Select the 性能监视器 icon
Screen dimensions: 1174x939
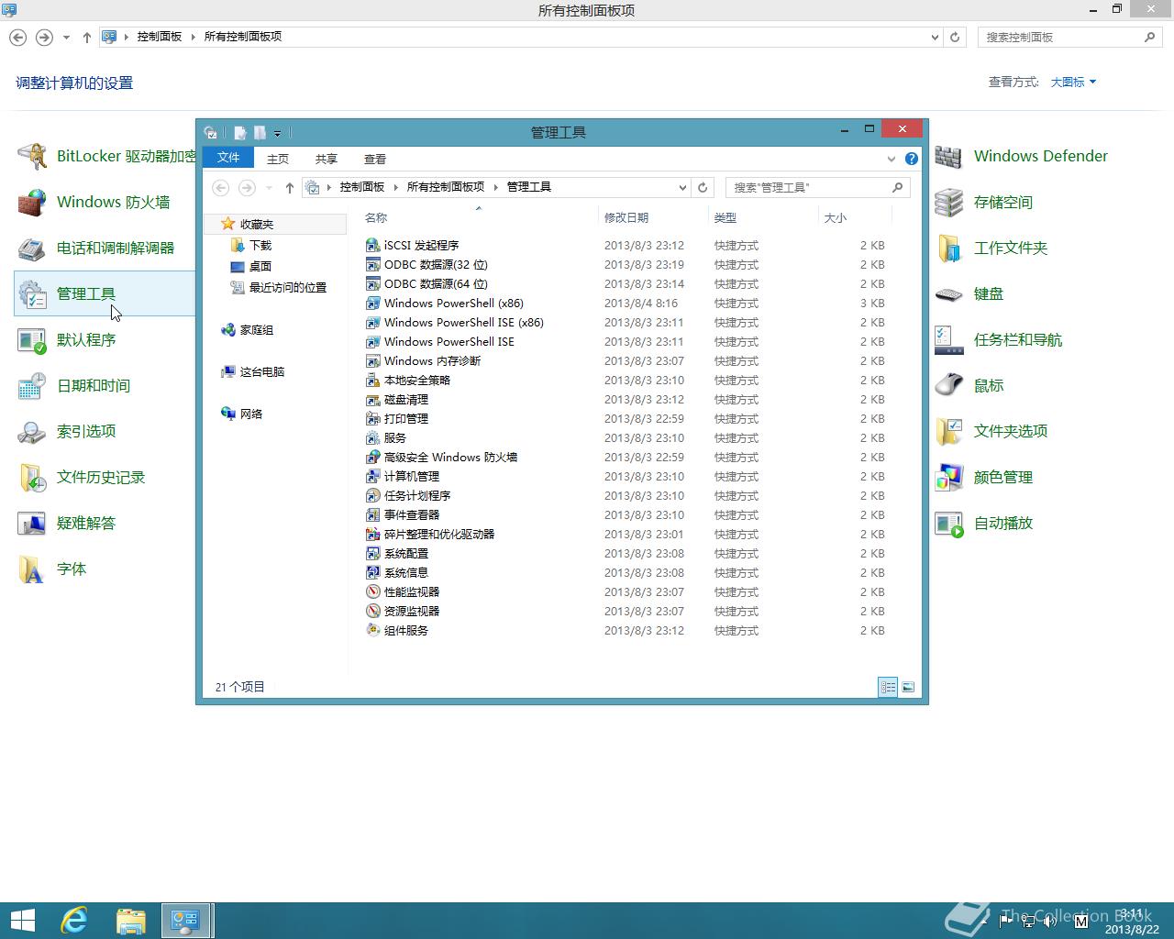tap(372, 591)
